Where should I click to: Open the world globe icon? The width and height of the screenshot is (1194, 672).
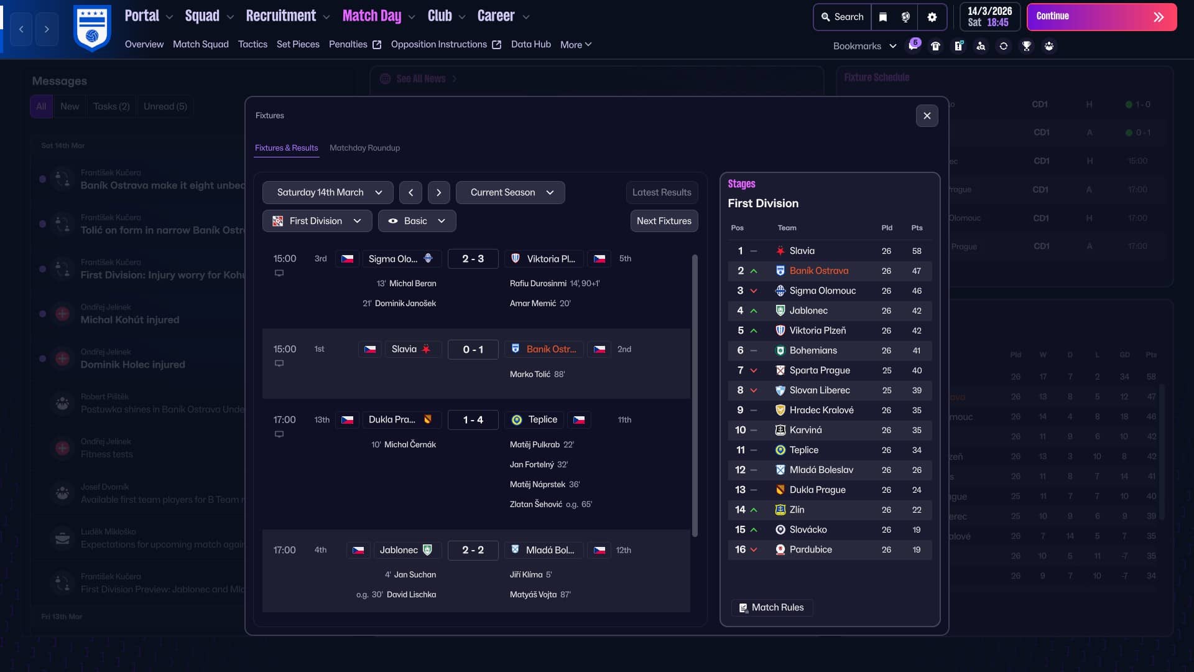(x=905, y=17)
